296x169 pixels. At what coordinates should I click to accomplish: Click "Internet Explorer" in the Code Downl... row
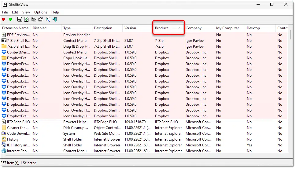point(168,134)
